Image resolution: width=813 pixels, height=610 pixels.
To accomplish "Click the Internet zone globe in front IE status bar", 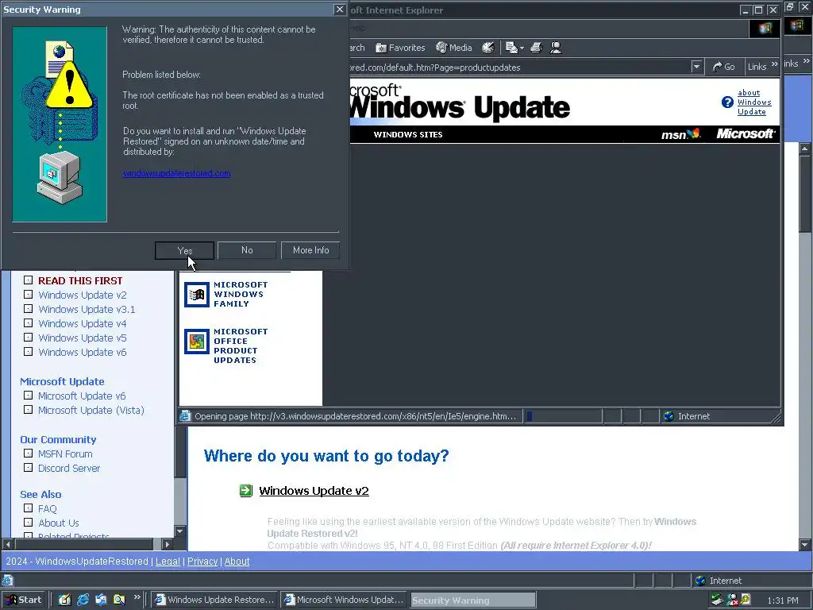I will [x=669, y=416].
